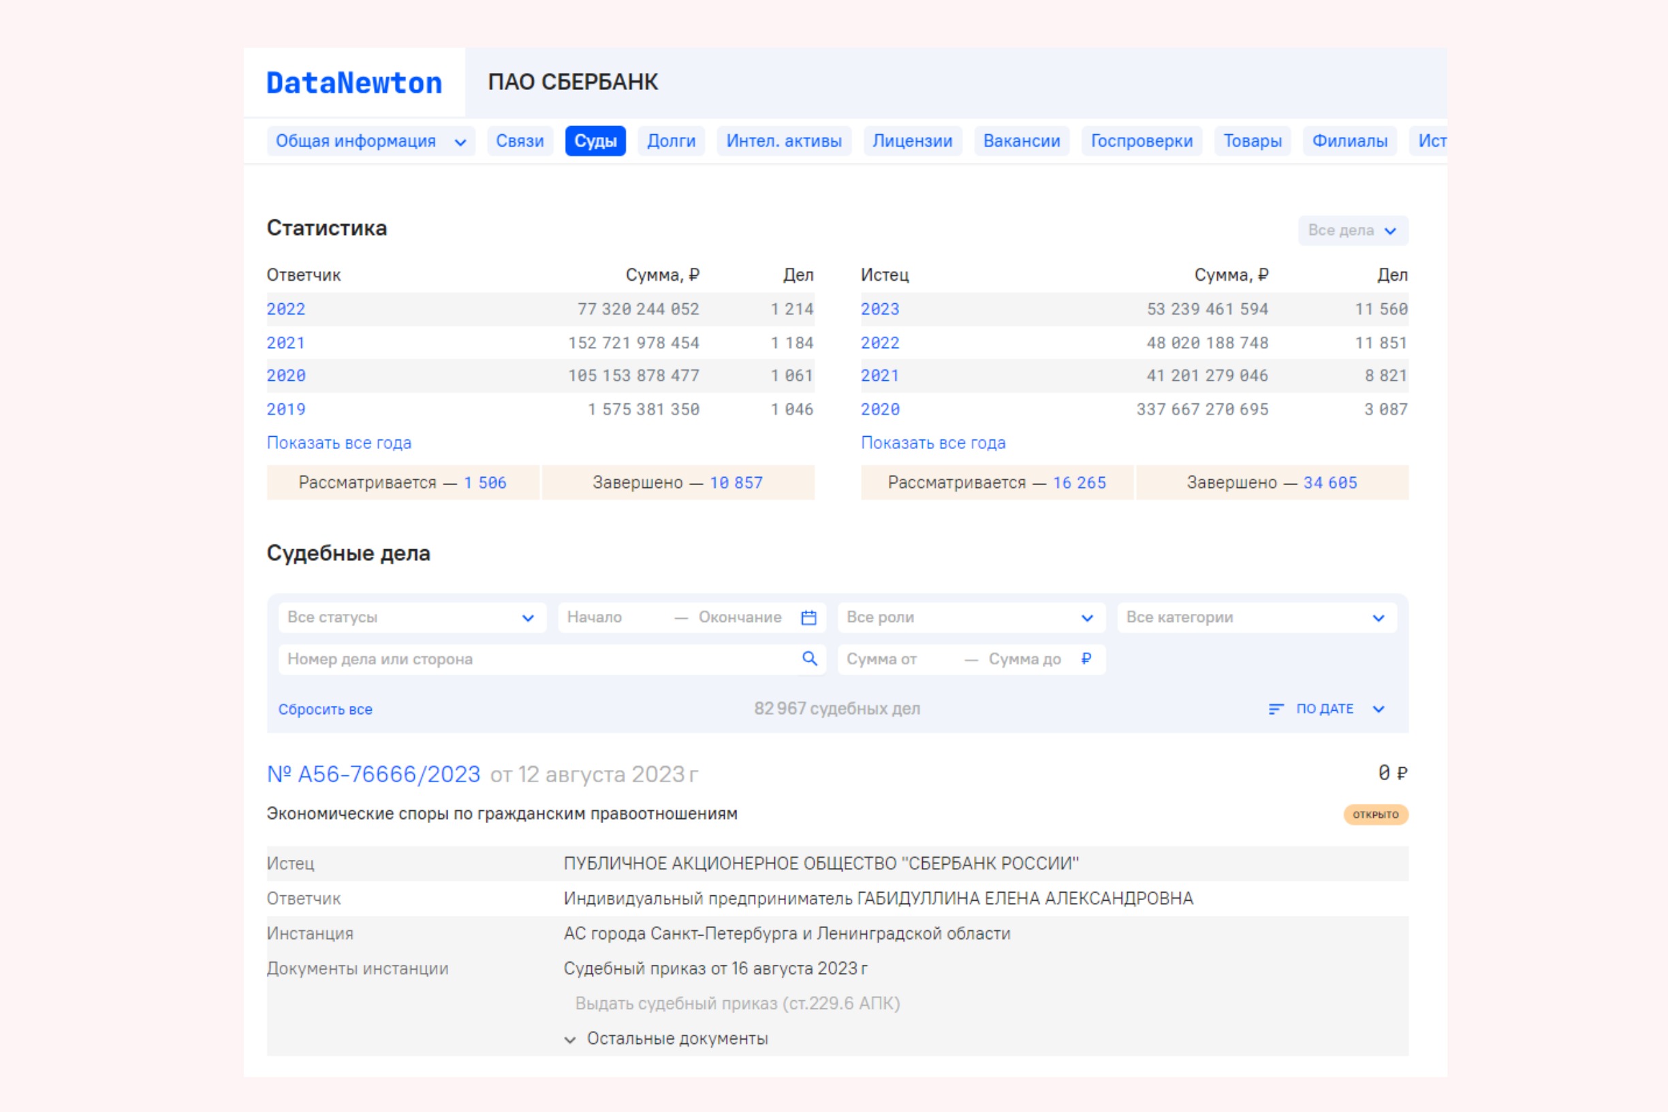Image resolution: width=1668 pixels, height=1112 pixels.
Task: Expand Остальные документы chevron
Action: [570, 1040]
